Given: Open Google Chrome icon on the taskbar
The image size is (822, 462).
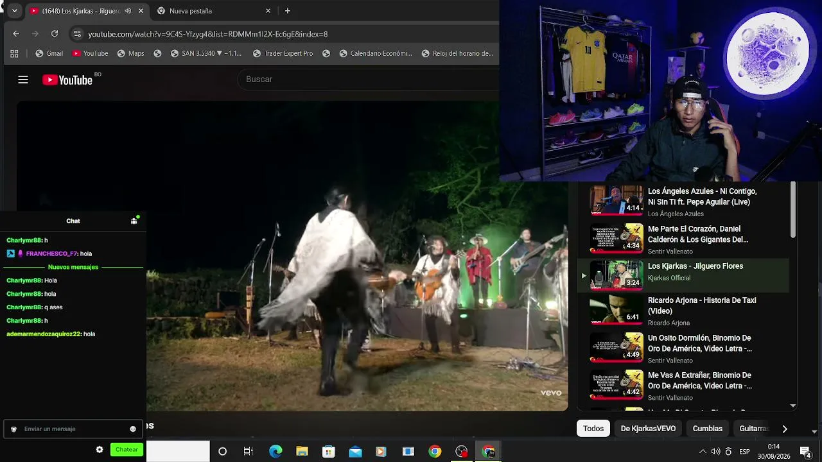Looking at the screenshot, I should pyautogui.click(x=435, y=452).
